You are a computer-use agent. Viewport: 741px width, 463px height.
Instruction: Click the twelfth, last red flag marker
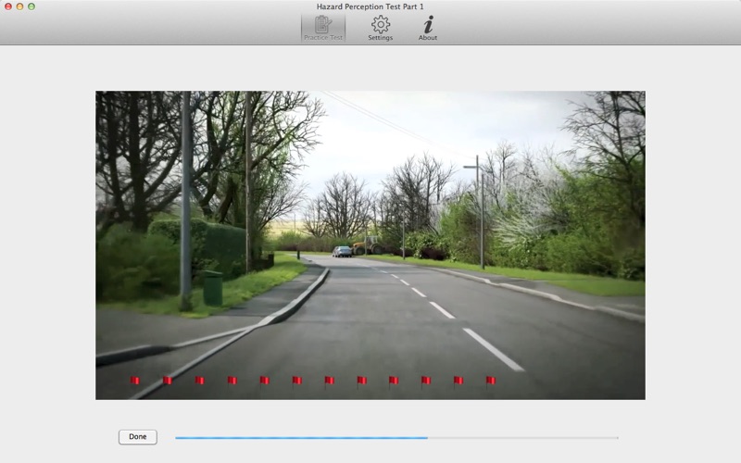click(491, 381)
